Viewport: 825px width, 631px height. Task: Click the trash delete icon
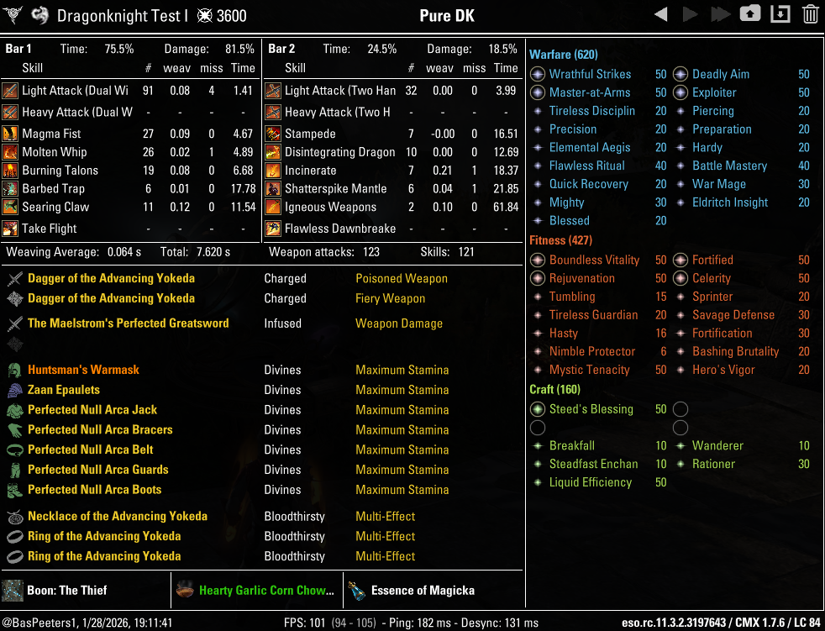(x=810, y=14)
